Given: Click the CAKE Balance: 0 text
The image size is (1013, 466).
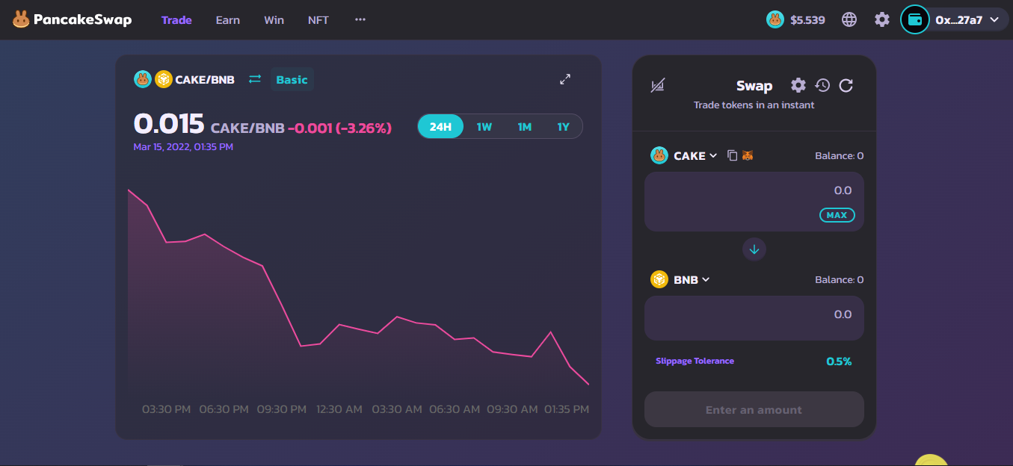Looking at the screenshot, I should click(x=839, y=156).
